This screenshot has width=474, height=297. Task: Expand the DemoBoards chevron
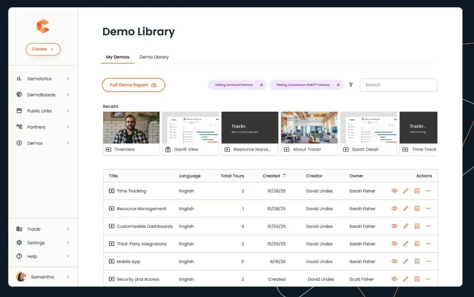(68, 95)
